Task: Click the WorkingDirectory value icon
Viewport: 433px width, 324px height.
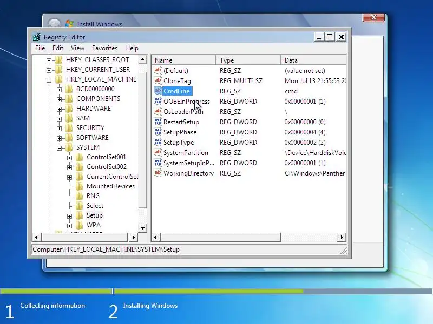Action: [158, 173]
